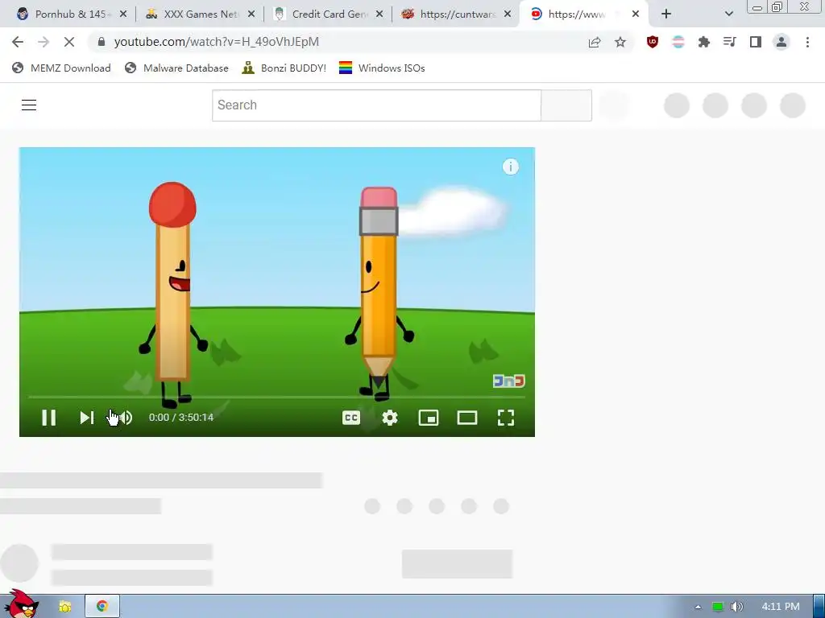Click the 0:00 / 3:50:14 time display
The width and height of the screenshot is (825, 618).
(x=181, y=418)
